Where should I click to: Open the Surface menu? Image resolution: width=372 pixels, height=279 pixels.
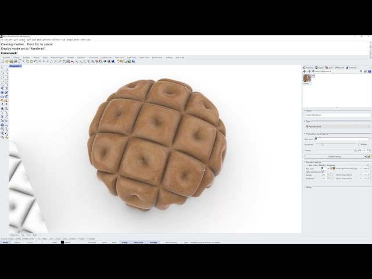(x=22, y=40)
